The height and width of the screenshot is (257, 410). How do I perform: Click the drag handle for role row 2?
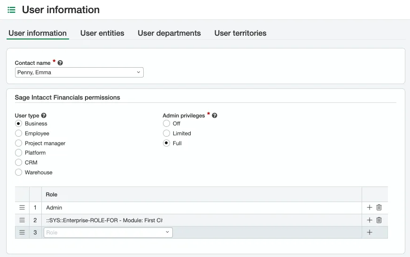pos(22,220)
